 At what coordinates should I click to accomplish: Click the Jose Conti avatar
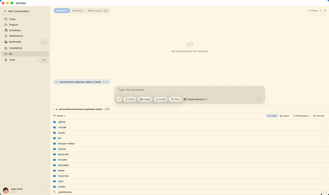click(x=5, y=190)
